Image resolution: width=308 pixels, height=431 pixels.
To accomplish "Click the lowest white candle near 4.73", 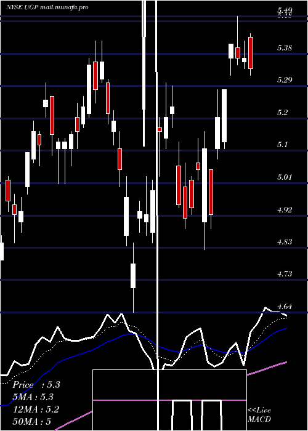I will click(x=133, y=276).
